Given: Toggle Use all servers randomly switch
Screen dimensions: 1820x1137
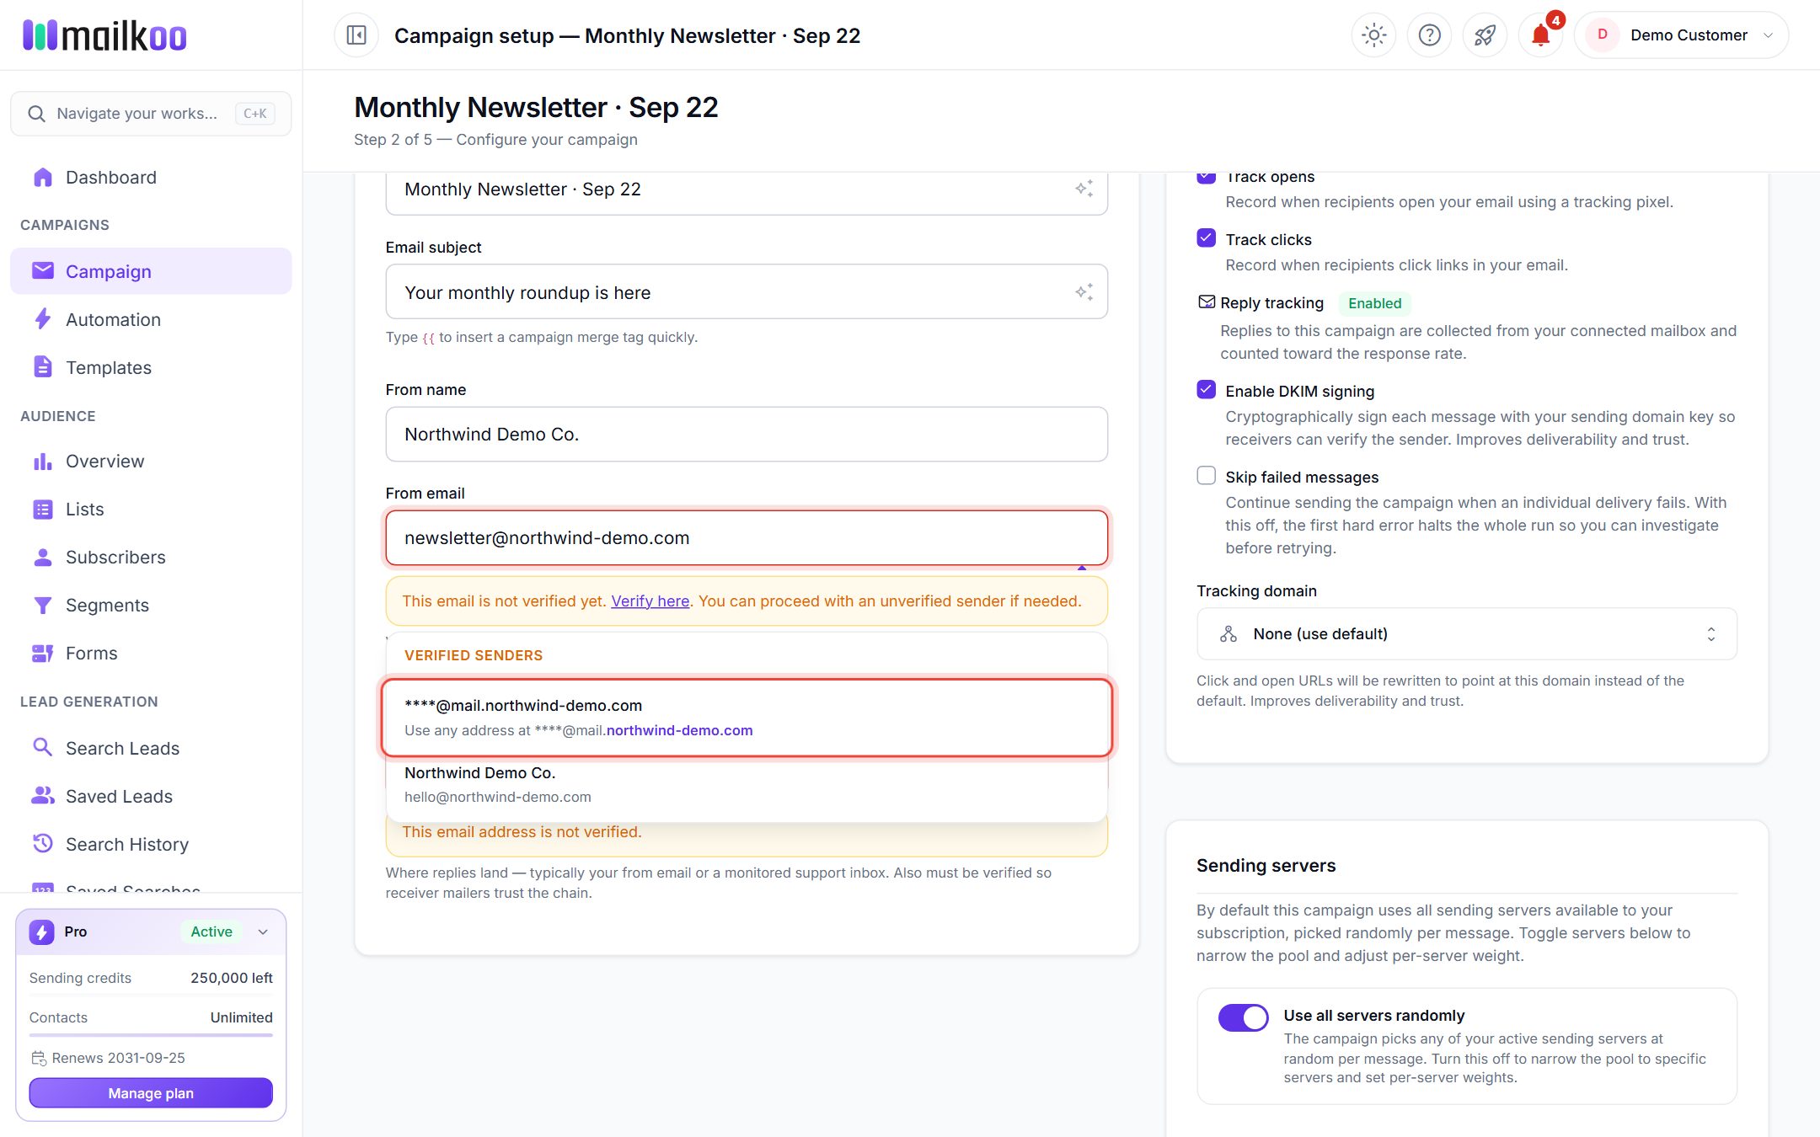Looking at the screenshot, I should click(1243, 1017).
